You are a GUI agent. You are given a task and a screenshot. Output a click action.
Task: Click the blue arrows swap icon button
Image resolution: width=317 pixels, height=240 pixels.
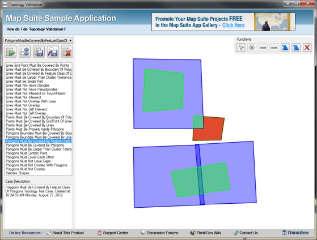pos(24,52)
